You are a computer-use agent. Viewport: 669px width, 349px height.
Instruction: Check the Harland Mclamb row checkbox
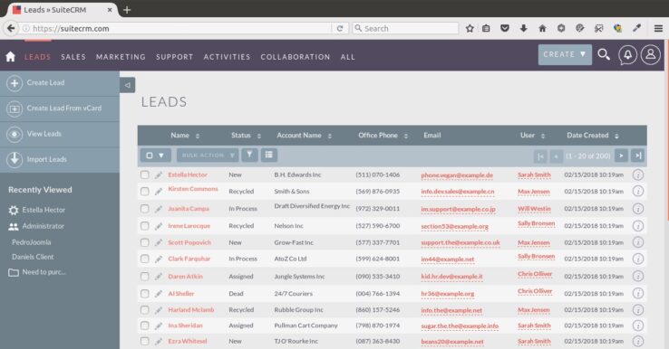coord(145,310)
